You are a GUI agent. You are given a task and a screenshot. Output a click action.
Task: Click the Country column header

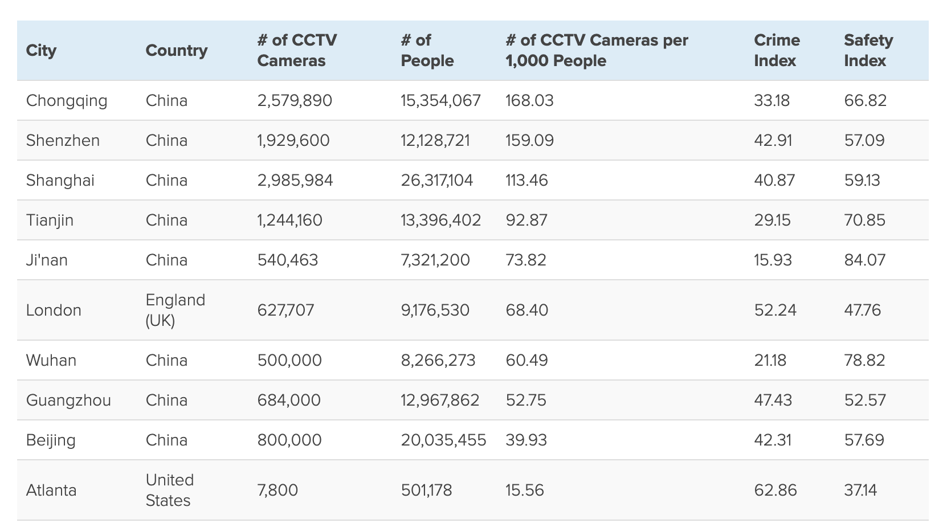[177, 51]
